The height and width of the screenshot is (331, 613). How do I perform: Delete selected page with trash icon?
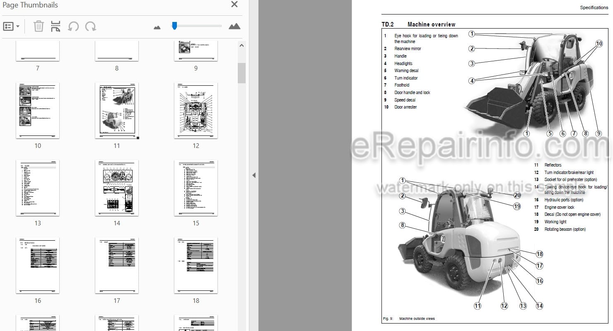[39, 27]
